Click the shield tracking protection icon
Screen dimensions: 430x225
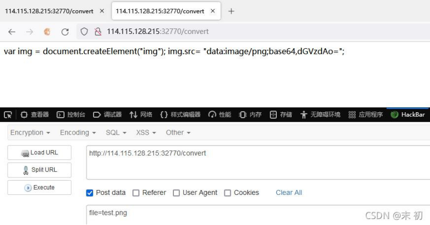pos(84,32)
